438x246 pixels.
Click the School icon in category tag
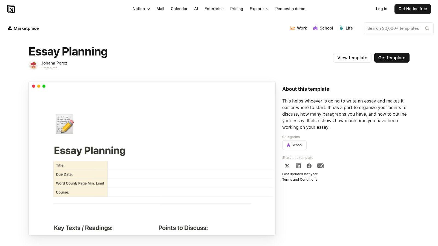[288, 145]
